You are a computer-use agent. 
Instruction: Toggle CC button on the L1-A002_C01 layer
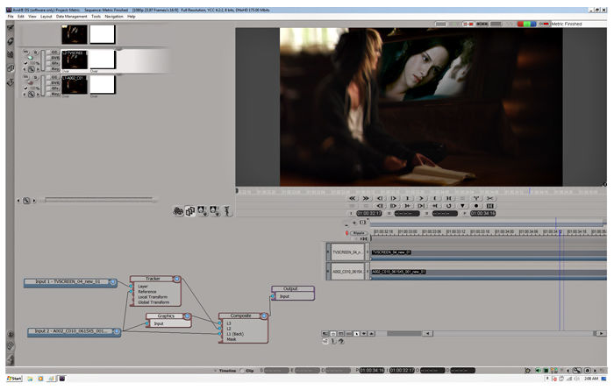point(54,77)
